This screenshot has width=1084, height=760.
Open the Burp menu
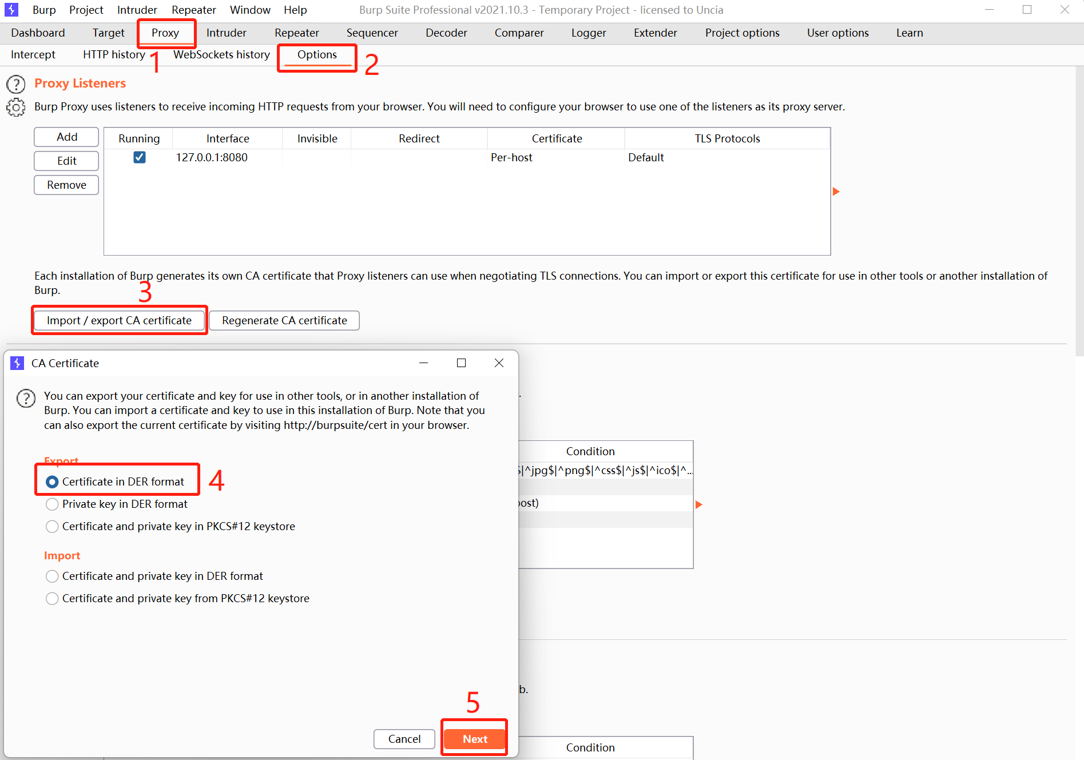pyautogui.click(x=44, y=10)
